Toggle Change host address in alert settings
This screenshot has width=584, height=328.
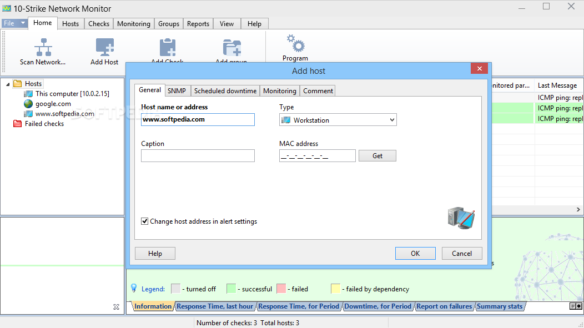pyautogui.click(x=144, y=221)
